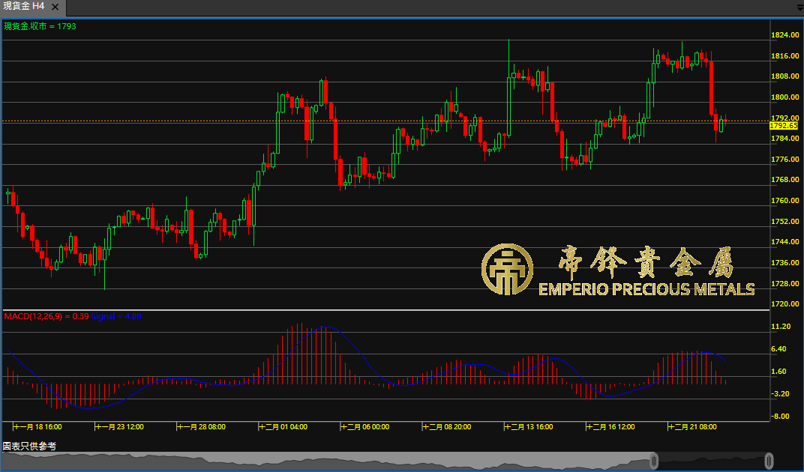Click the 1760.00 price axis label

click(785, 201)
